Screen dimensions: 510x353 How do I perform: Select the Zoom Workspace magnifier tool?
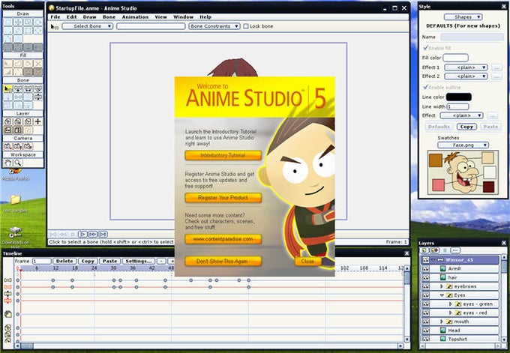pos(18,163)
